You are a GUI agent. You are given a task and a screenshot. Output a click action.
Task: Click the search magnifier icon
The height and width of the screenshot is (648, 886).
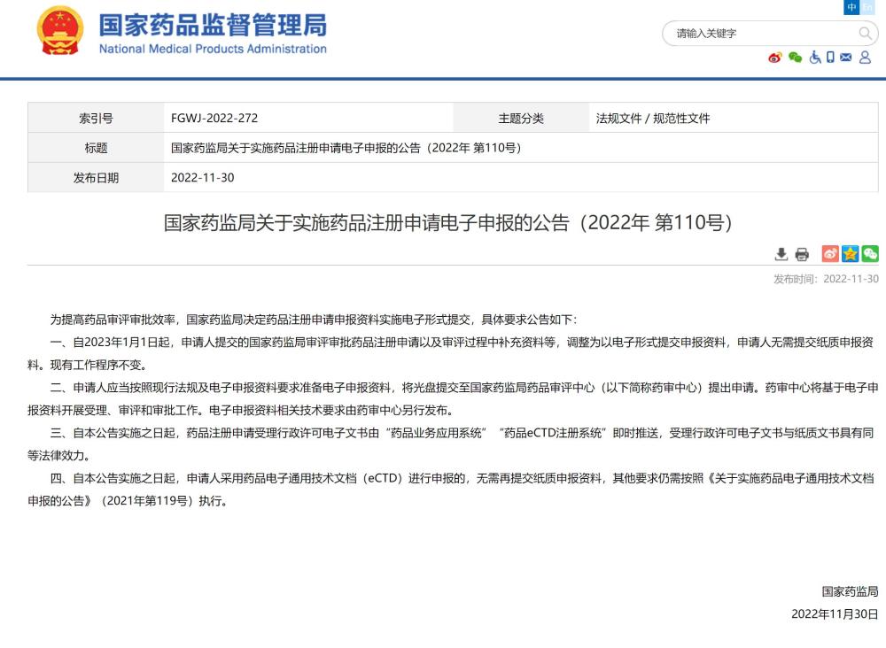click(x=865, y=34)
